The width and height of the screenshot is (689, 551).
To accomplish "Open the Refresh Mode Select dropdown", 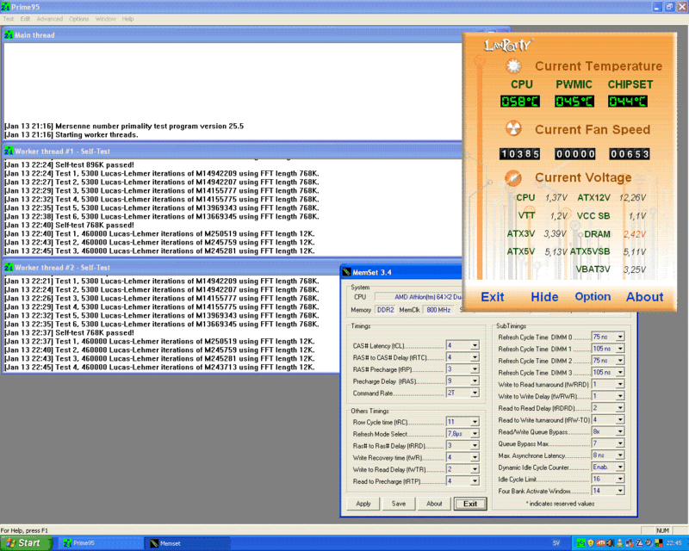I will 475,434.
